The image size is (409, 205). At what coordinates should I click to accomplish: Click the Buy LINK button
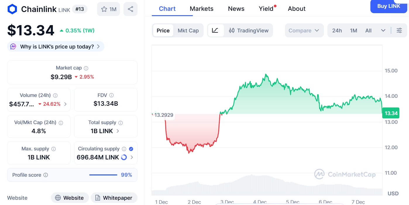click(389, 6)
